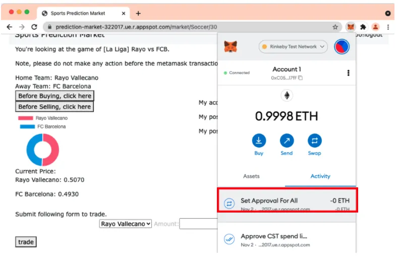This screenshot has width=398, height=275.
Task: Close the Sports Prediction Market tab
Action: coord(124,14)
